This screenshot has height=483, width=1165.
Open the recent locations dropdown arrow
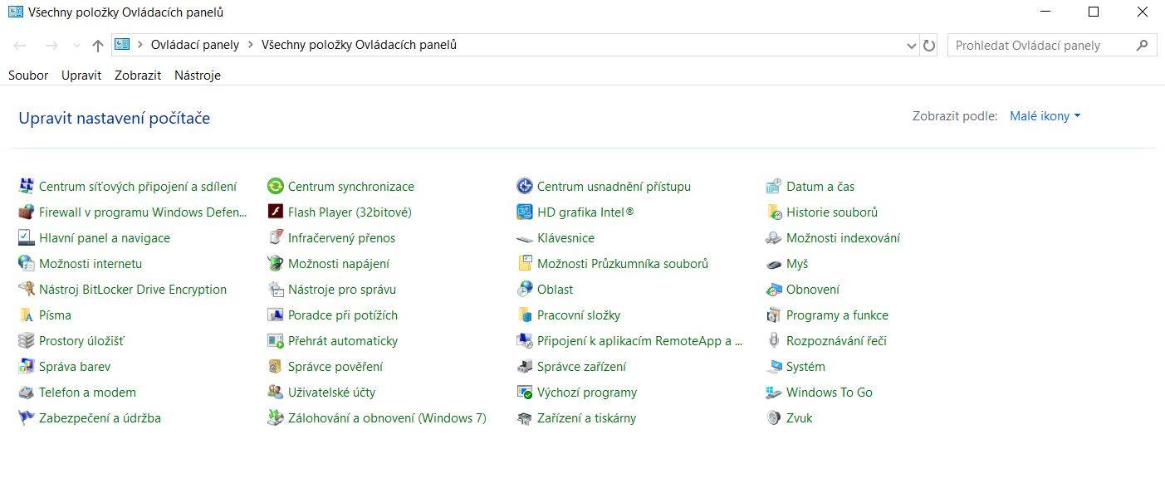point(76,46)
